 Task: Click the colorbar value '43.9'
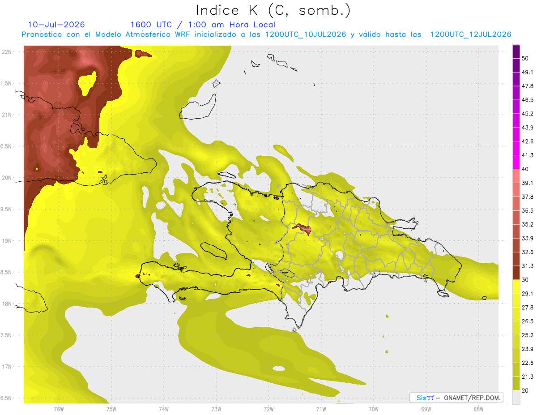[528, 128]
